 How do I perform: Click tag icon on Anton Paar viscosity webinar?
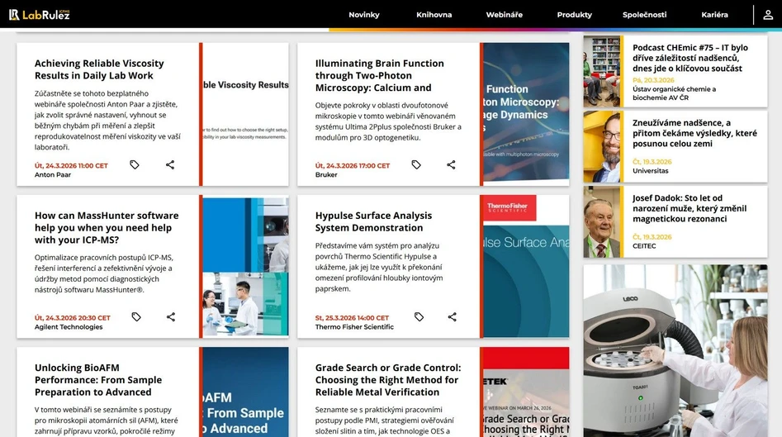pos(135,165)
